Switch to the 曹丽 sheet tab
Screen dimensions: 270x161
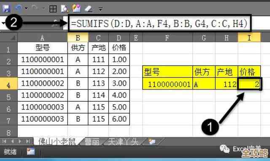pos(92,142)
